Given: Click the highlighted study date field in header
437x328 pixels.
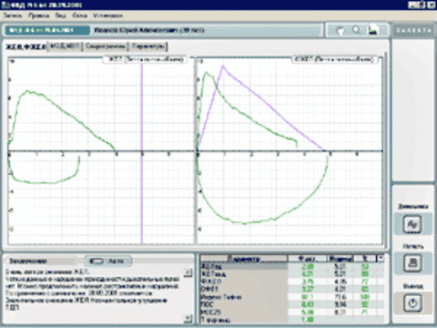Looking at the screenshot, I should pos(47,30).
